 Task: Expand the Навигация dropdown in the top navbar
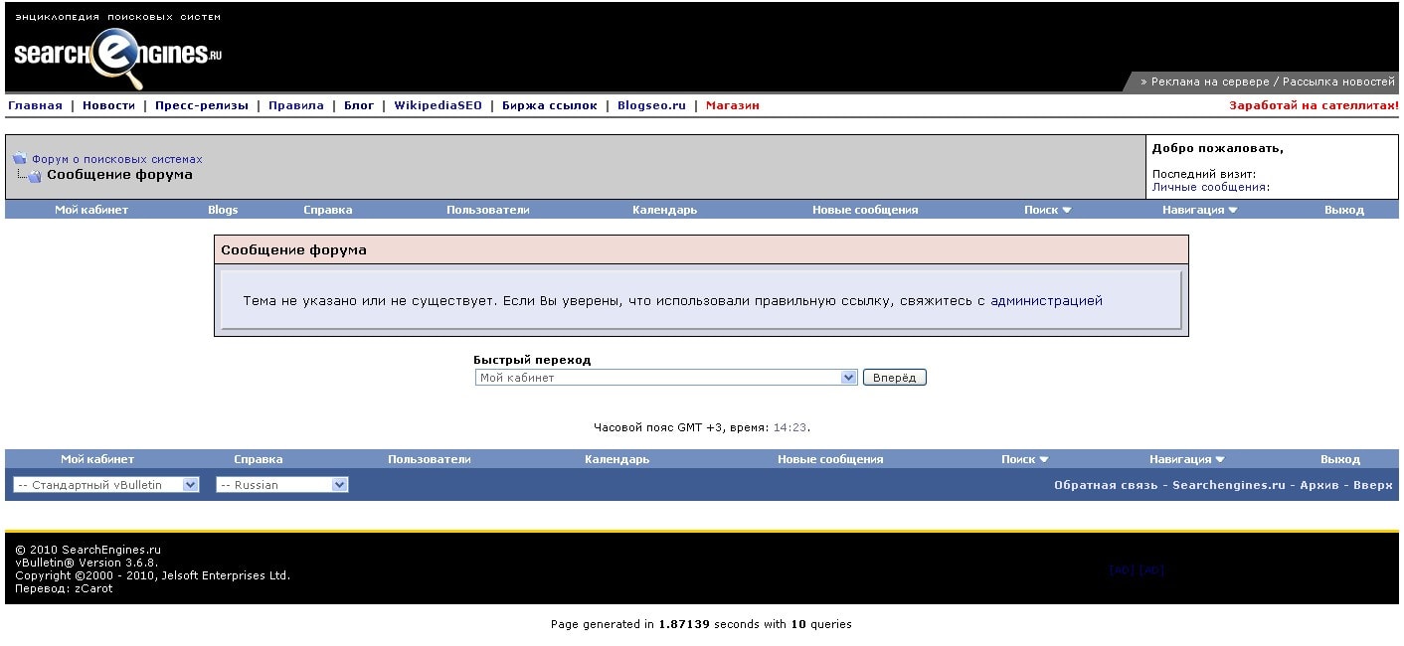tap(1200, 210)
